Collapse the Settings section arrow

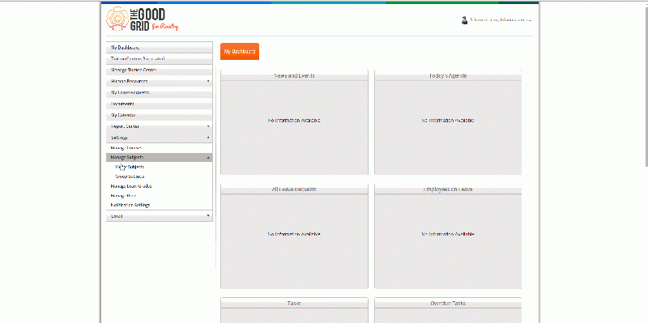[208, 138]
